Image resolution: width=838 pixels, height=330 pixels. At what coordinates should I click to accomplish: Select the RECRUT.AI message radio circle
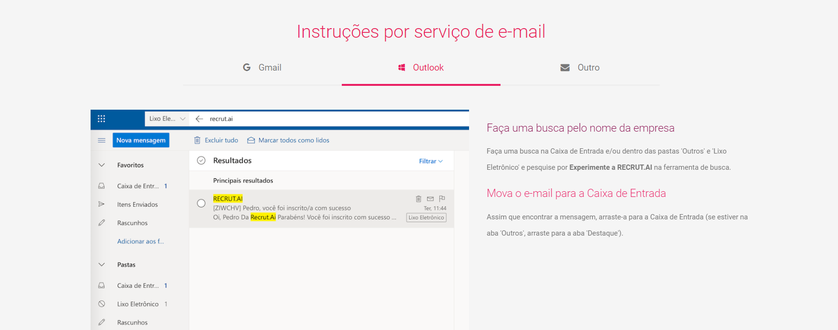(x=201, y=204)
